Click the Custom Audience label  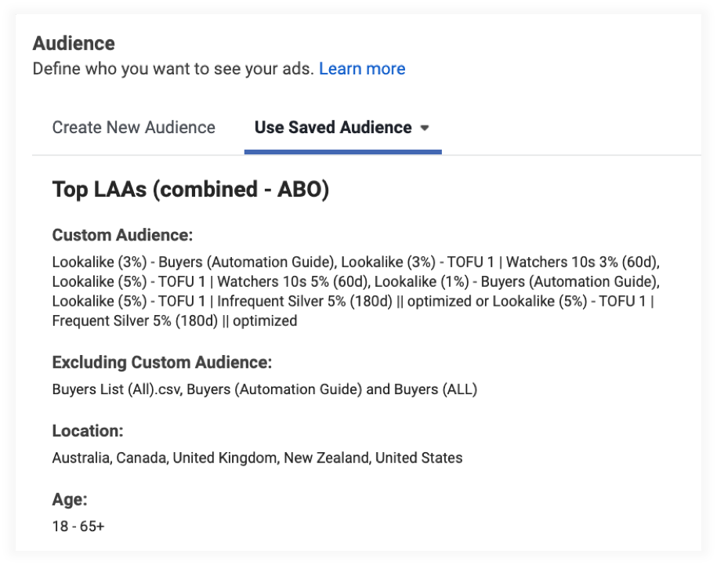[x=122, y=234]
